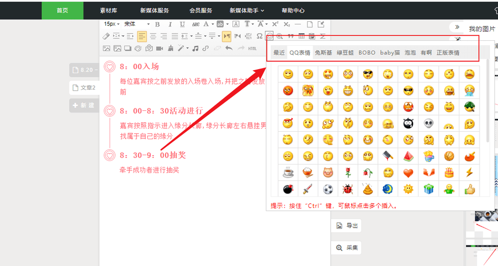Toggle left-to-right text direction
Image resolution: width=498 pixels, height=266 pixels.
coord(227,36)
